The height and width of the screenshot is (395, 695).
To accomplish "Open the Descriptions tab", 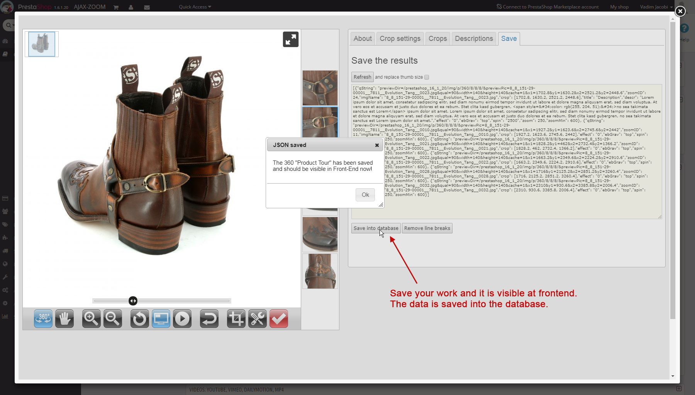I will click(474, 39).
